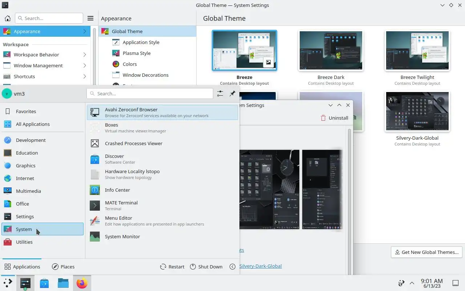Click the Restart button
The width and height of the screenshot is (465, 291).
172,267
